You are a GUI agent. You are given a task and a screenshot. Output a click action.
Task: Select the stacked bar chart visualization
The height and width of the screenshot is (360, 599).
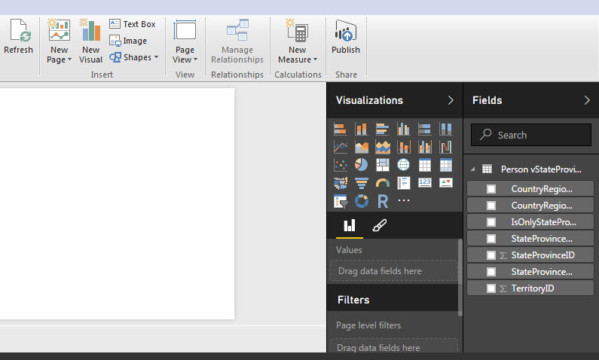341,129
